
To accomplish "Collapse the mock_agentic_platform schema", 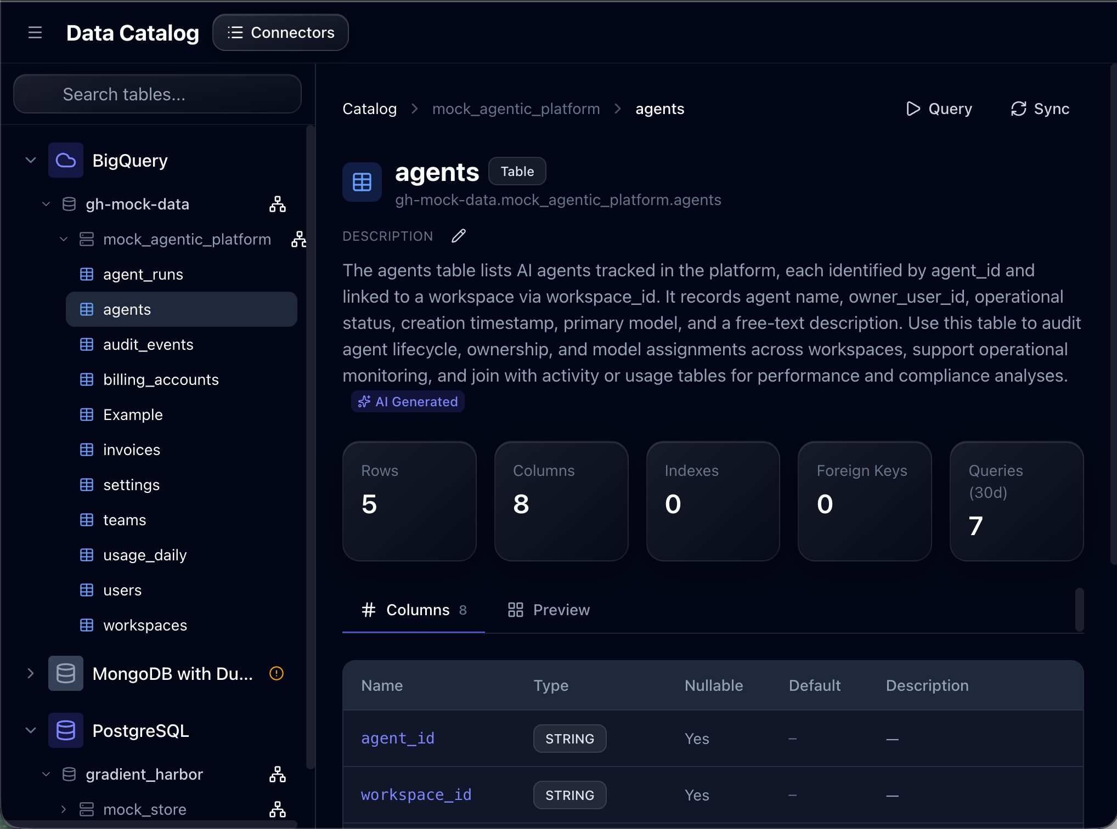I will coord(63,239).
